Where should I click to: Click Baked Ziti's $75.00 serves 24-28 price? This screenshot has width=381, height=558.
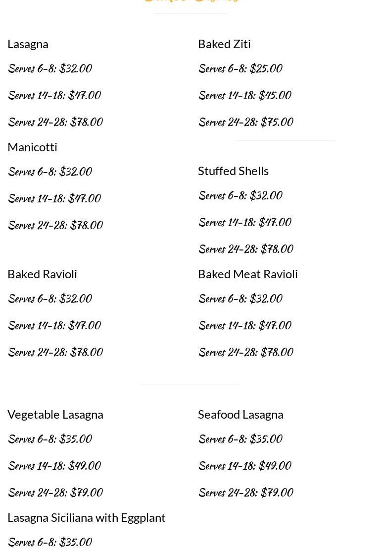(x=245, y=122)
